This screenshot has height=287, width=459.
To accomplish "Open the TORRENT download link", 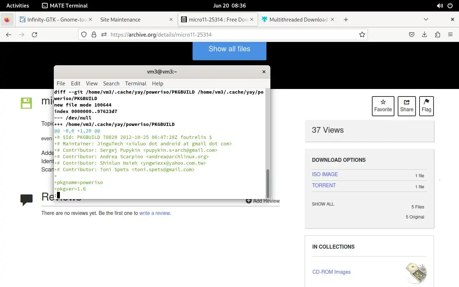I will click(x=324, y=185).
